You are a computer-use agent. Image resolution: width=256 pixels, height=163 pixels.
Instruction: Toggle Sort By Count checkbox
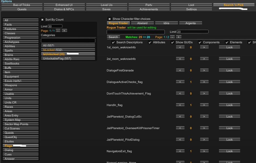click(x=42, y=20)
